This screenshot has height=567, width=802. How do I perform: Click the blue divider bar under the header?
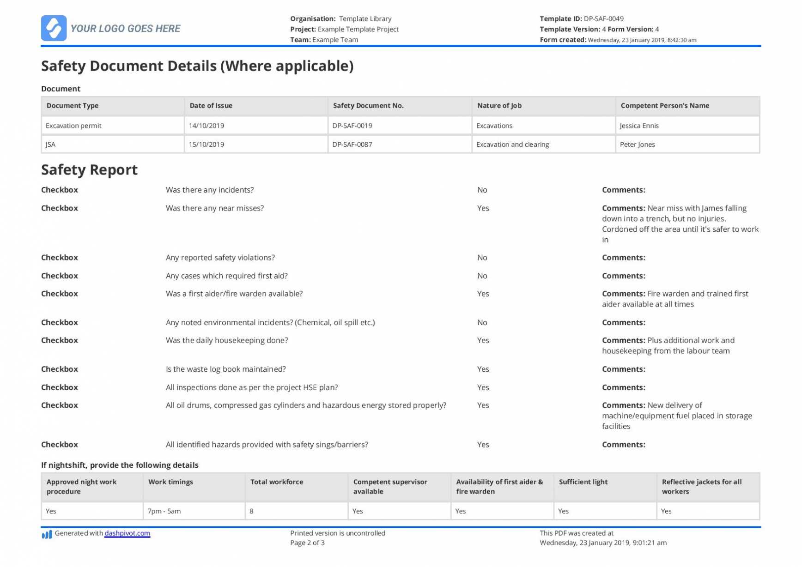401,46
